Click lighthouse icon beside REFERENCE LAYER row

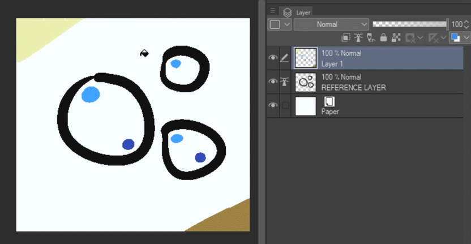[x=284, y=82]
